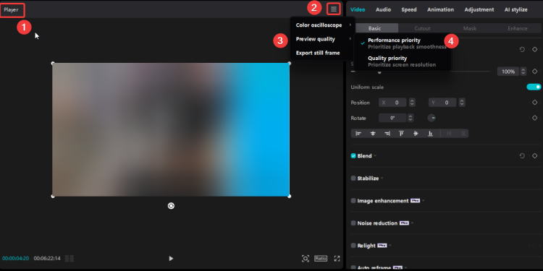Viewport: 543px width, 271px height.
Task: Enable the Stabilize checkbox
Action: pyautogui.click(x=353, y=178)
